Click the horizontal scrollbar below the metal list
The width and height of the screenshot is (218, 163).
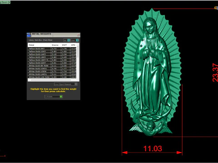[x=51, y=80]
